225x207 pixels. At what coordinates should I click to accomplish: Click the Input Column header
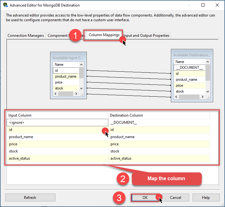pyautogui.click(x=57, y=115)
